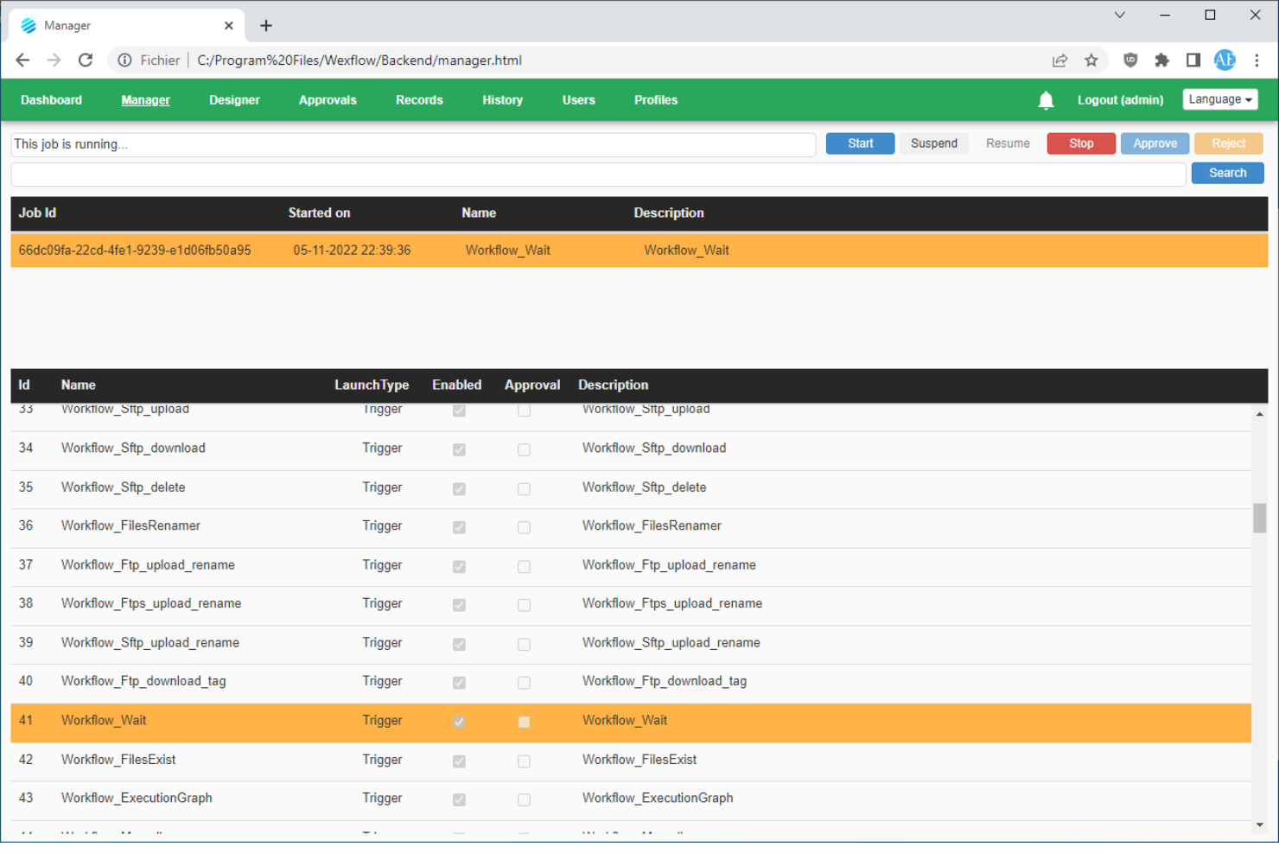Open the browser menu with three dots
Image resolution: width=1279 pixels, height=853 pixels.
pyautogui.click(x=1257, y=60)
